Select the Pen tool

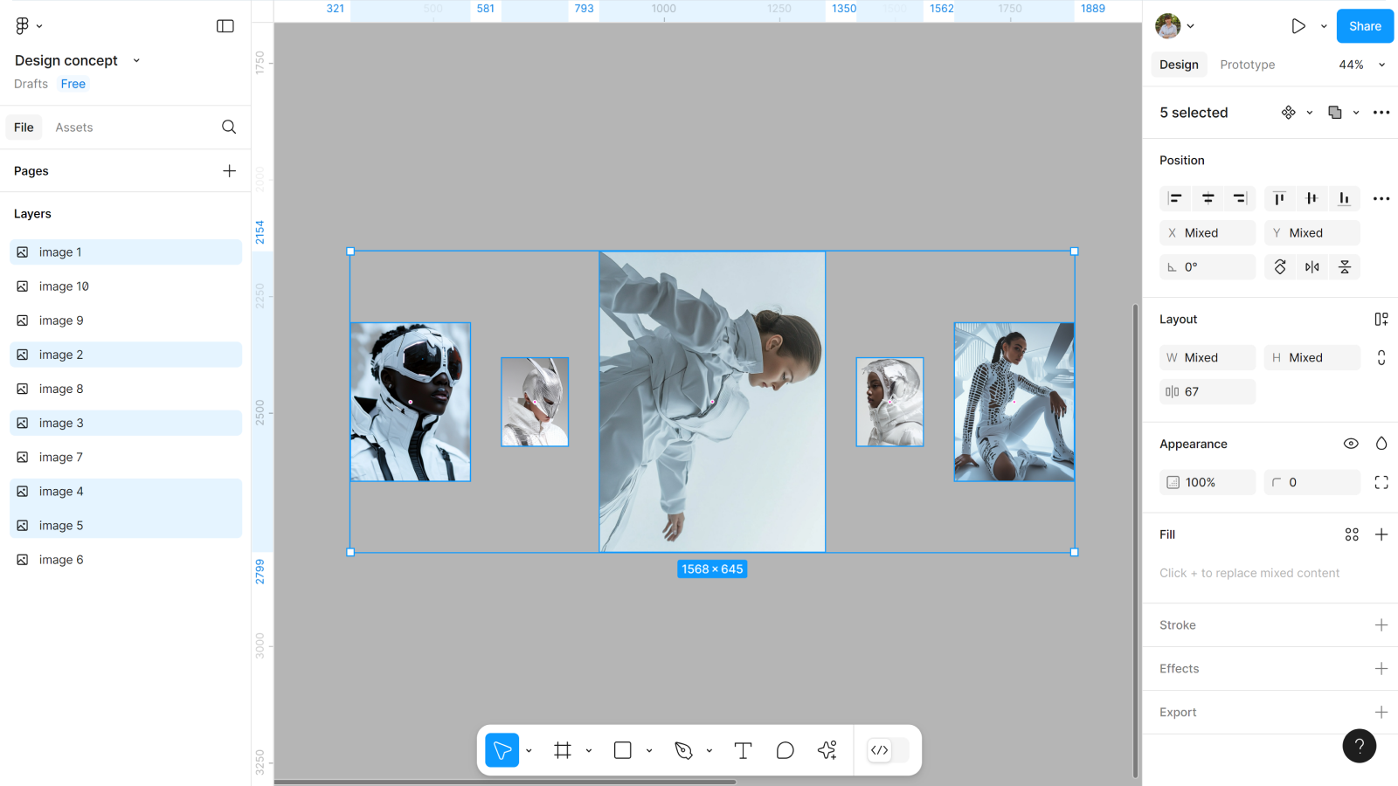tap(683, 750)
